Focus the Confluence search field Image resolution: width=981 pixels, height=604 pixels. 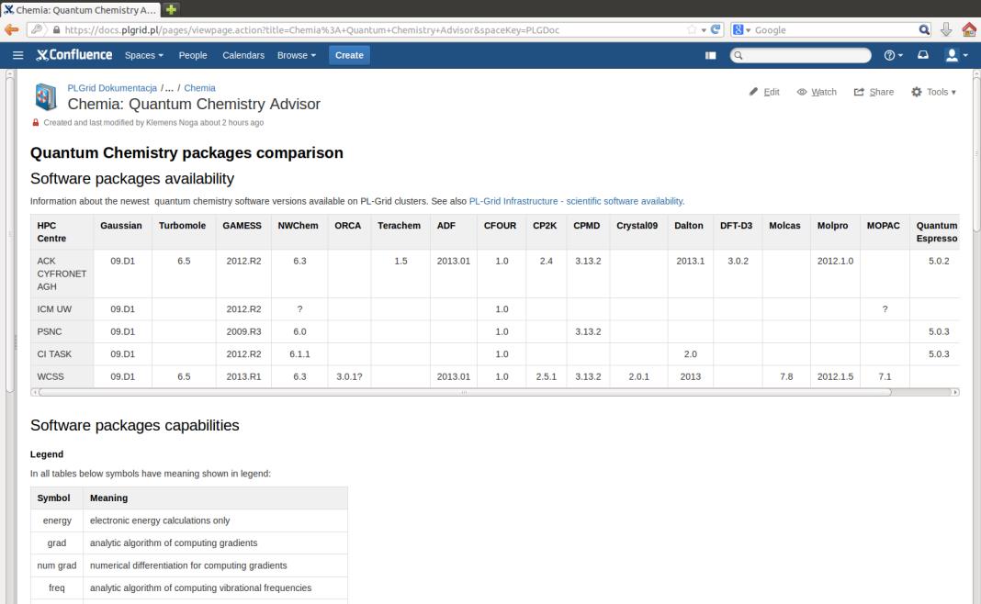tap(800, 55)
